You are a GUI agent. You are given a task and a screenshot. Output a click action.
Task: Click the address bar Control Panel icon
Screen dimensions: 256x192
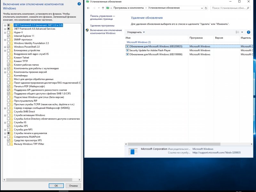pyautogui.click(x=108, y=8)
